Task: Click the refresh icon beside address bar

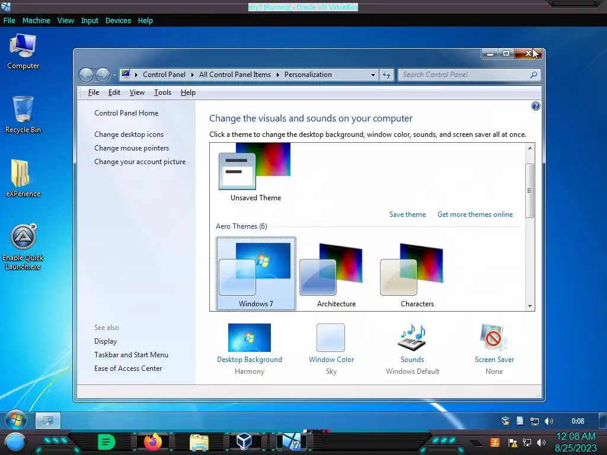Action: 386,75
